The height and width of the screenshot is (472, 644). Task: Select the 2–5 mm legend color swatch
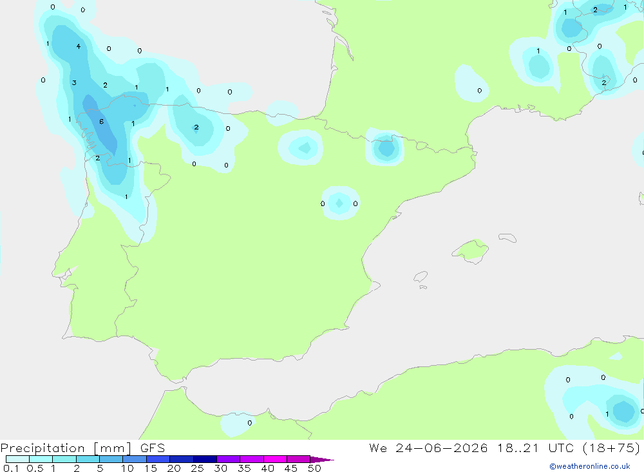pos(88,459)
